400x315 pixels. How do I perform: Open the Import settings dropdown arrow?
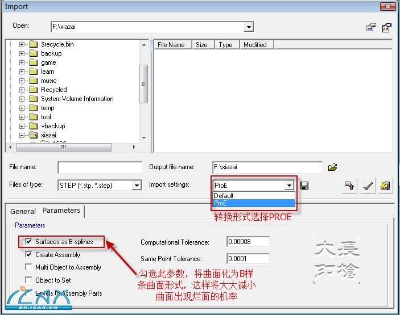(289, 185)
